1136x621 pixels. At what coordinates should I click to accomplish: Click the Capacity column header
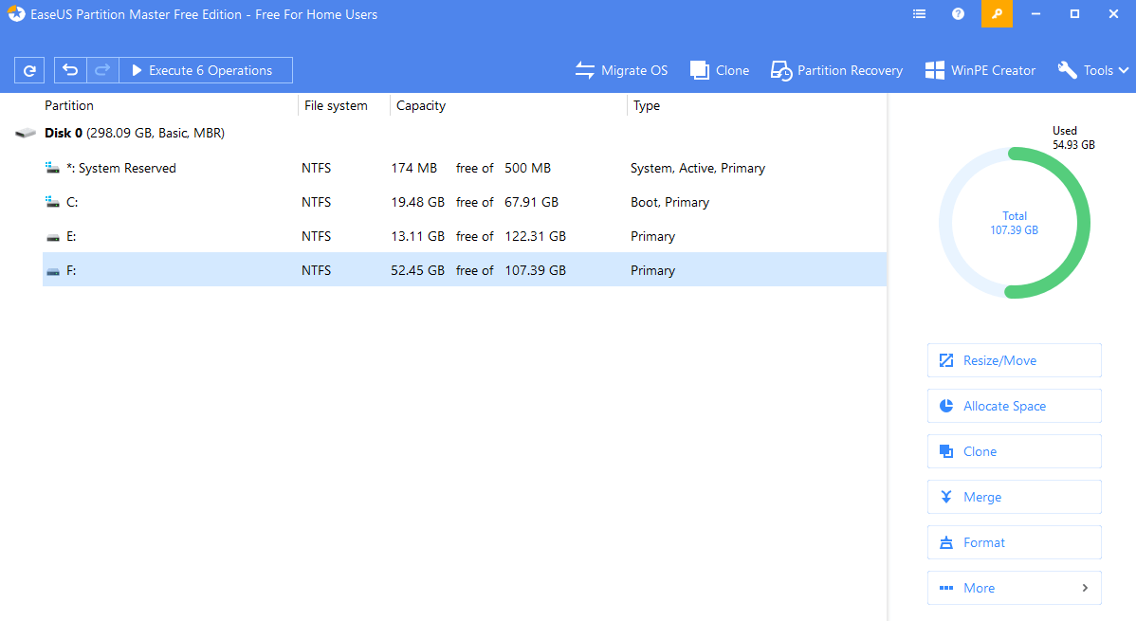pos(420,105)
